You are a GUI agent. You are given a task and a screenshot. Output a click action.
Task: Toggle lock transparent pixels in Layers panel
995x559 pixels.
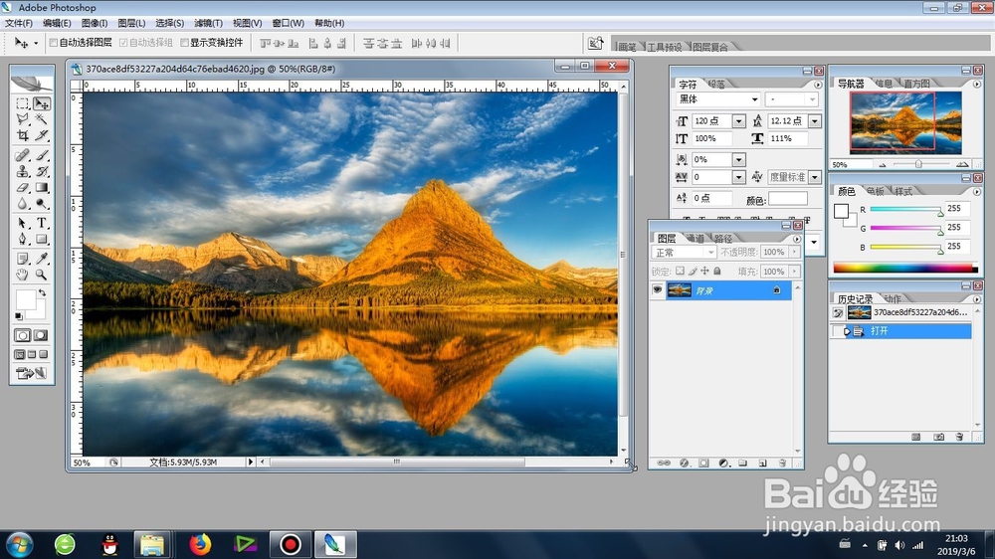(680, 271)
